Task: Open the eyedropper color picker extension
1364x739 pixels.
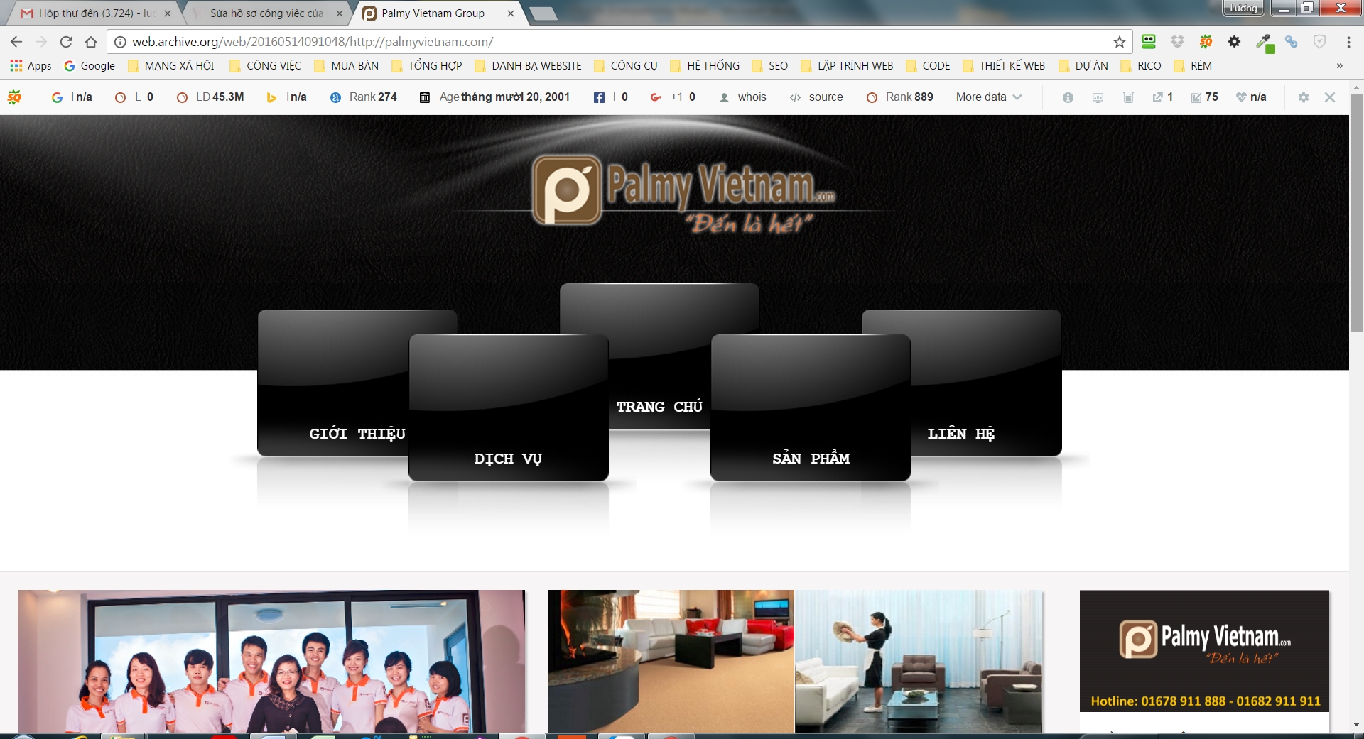Action: [1264, 43]
